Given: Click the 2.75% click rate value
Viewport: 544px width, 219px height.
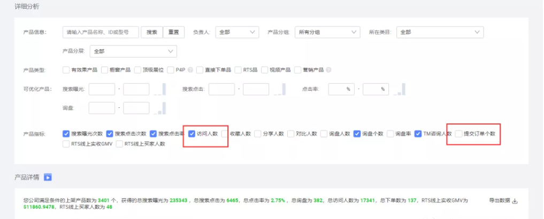Looking at the screenshot, I should (278, 201).
